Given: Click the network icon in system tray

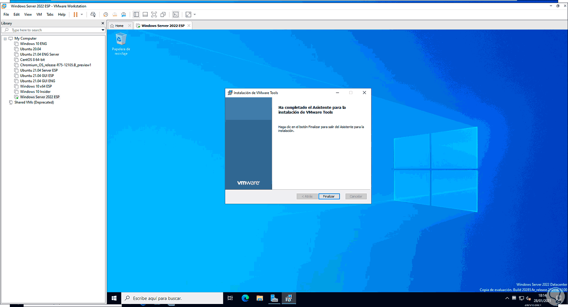Looking at the screenshot, I should (x=521, y=298).
